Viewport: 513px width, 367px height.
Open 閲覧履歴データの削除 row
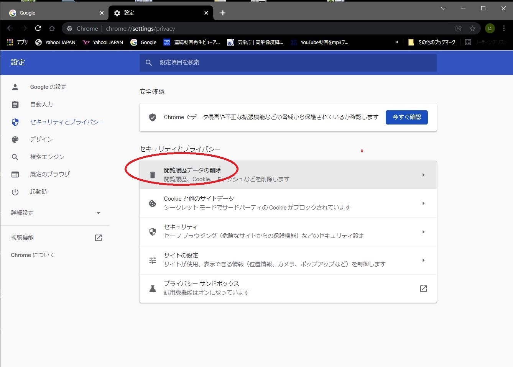(288, 175)
